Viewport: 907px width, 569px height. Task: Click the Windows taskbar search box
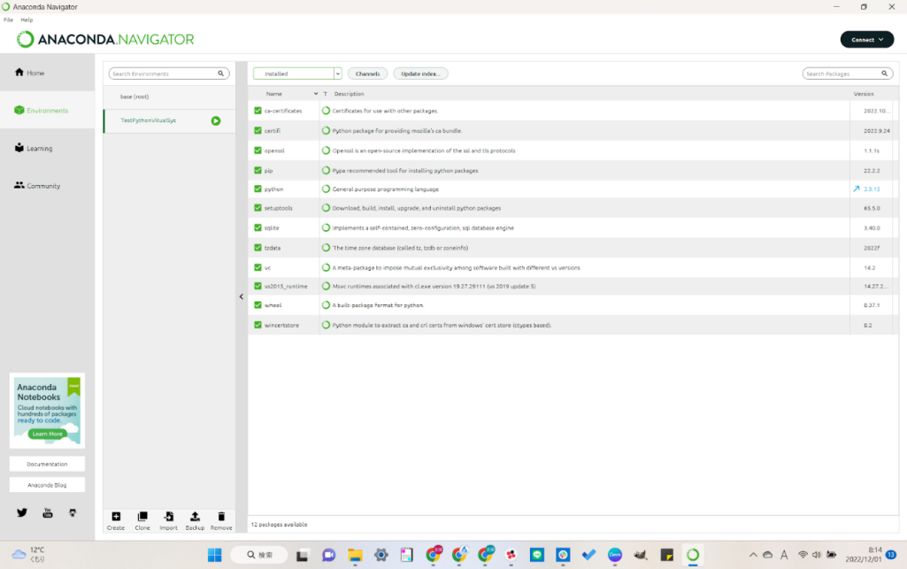pyautogui.click(x=259, y=555)
